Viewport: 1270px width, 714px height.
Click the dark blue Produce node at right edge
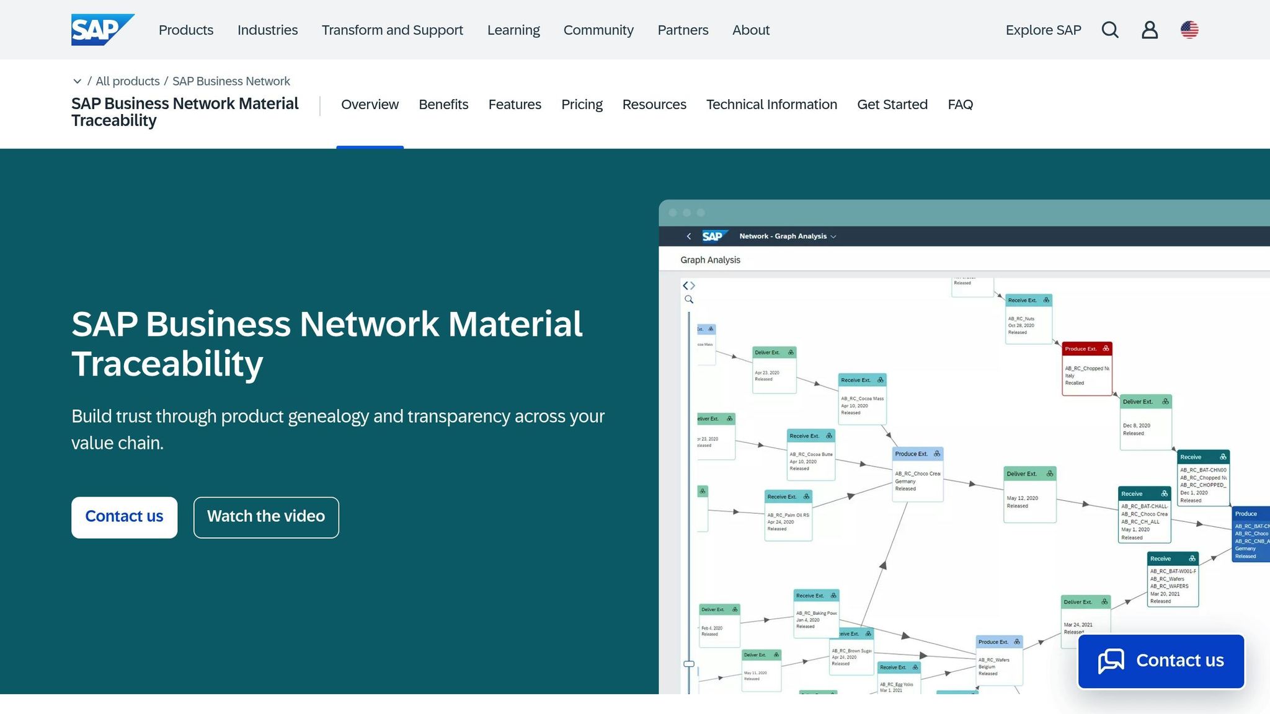pos(1251,534)
